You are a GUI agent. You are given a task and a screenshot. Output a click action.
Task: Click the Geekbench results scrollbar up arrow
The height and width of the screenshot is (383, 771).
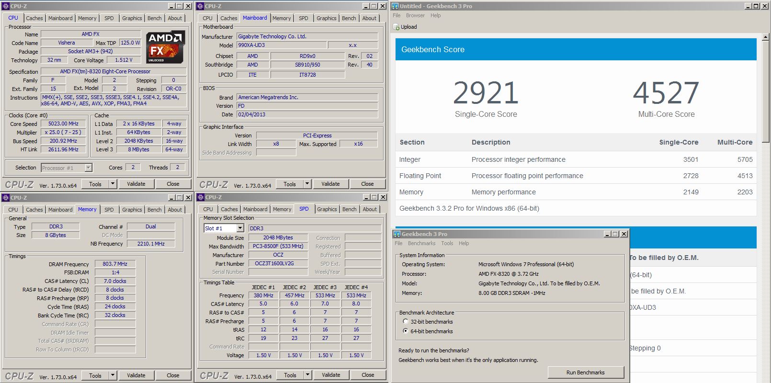pyautogui.click(x=766, y=37)
